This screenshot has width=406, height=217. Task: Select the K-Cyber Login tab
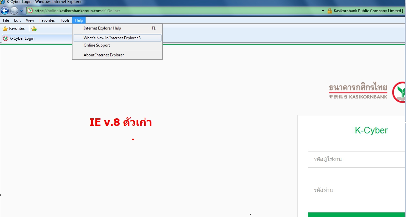(37, 38)
